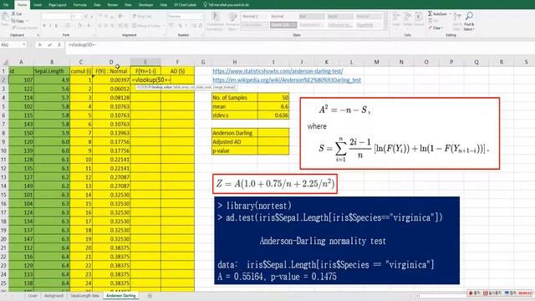Click header cell 'Sepal.Length'
The width and height of the screenshot is (535, 301).
52,71
